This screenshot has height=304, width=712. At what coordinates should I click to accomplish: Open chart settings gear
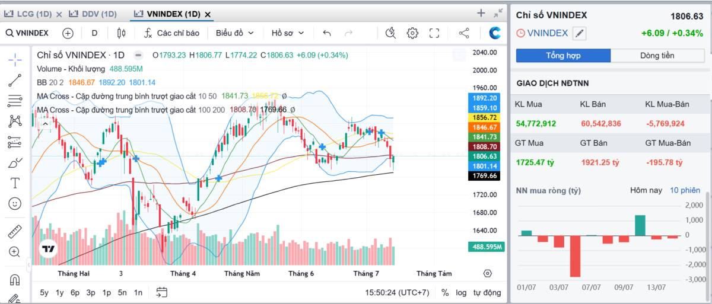click(412, 33)
